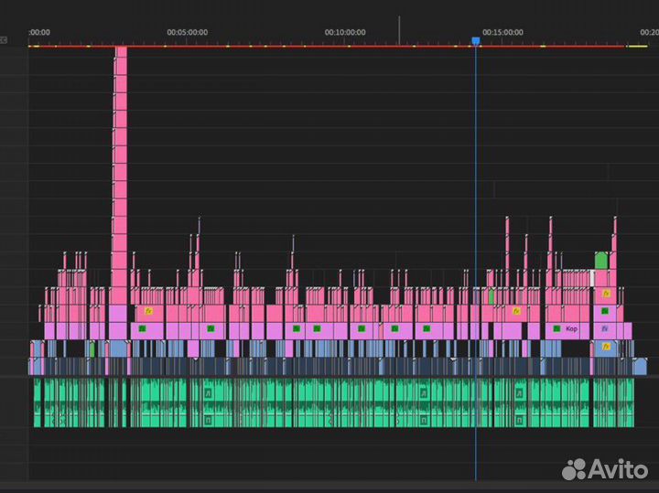Click the red render bar below ruler
659x493 pixels.
pos(275,46)
